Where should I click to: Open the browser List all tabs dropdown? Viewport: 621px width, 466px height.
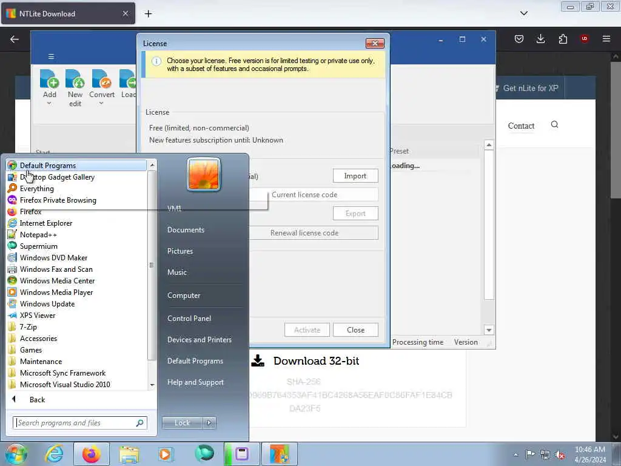(x=524, y=13)
